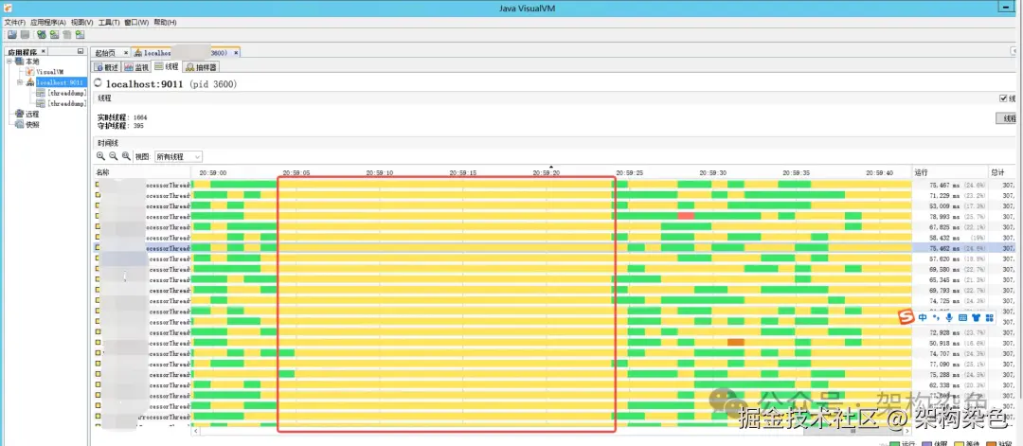The image size is (1023, 446).
Task: Click the greyed-out document toolbar icon
Action: (x=66, y=34)
